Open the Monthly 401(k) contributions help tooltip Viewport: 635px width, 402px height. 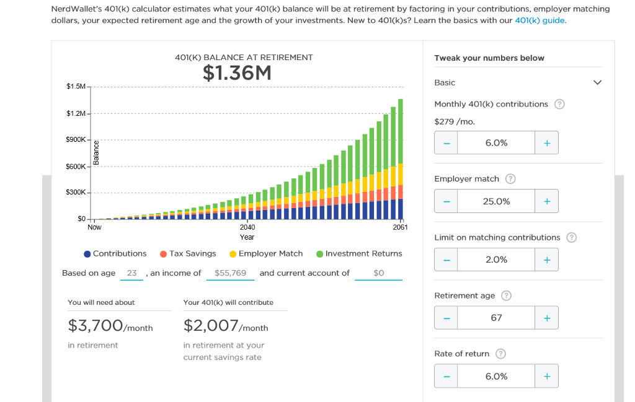coord(559,104)
